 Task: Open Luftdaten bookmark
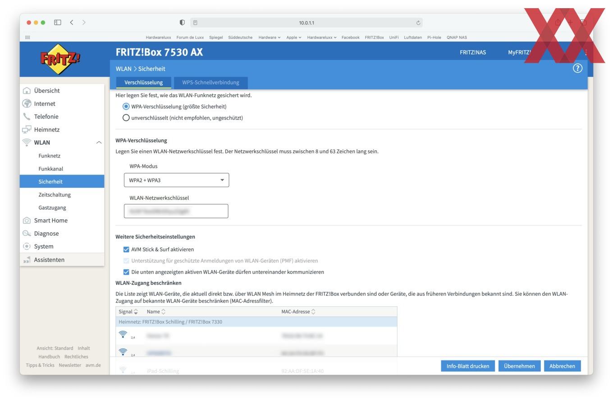pos(413,37)
